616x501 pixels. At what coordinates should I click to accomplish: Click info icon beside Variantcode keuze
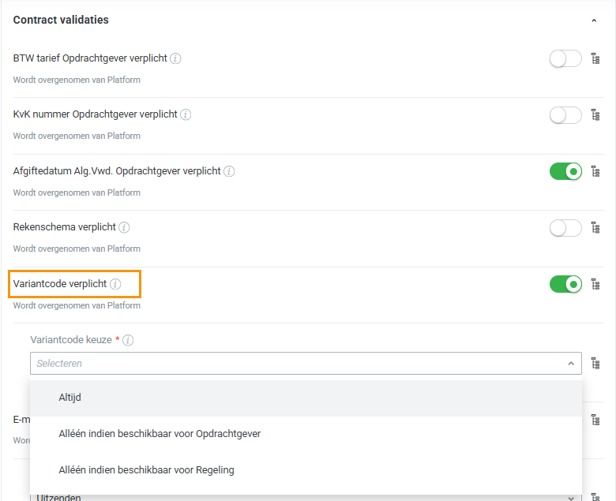pyautogui.click(x=128, y=341)
